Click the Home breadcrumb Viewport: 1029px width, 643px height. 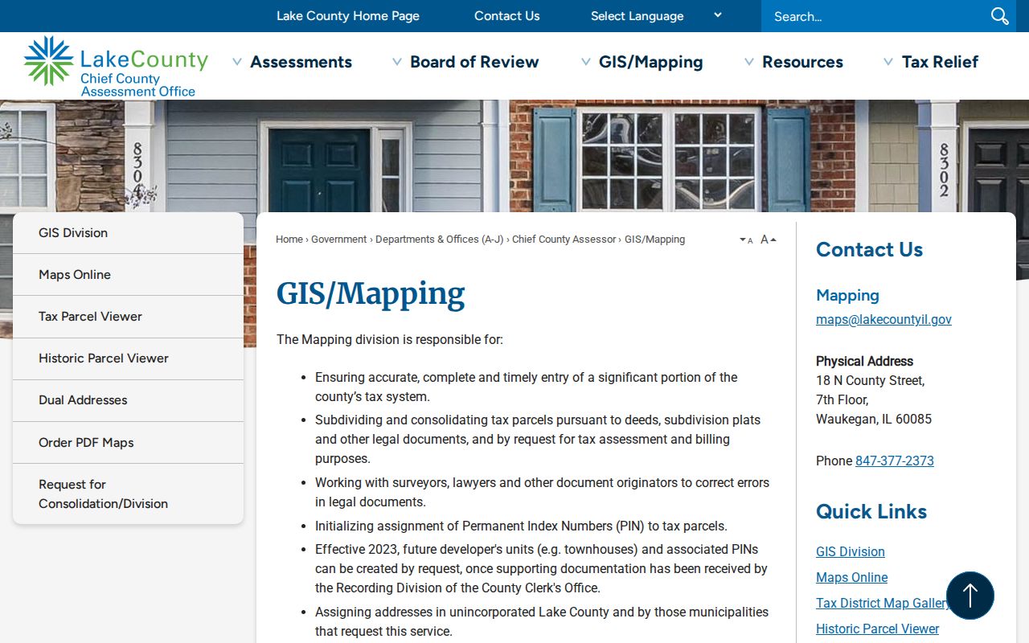289,240
